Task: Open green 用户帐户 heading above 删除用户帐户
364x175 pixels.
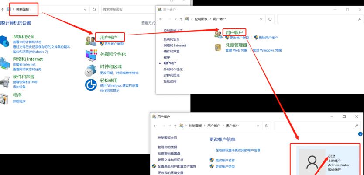Action: pos(234,32)
